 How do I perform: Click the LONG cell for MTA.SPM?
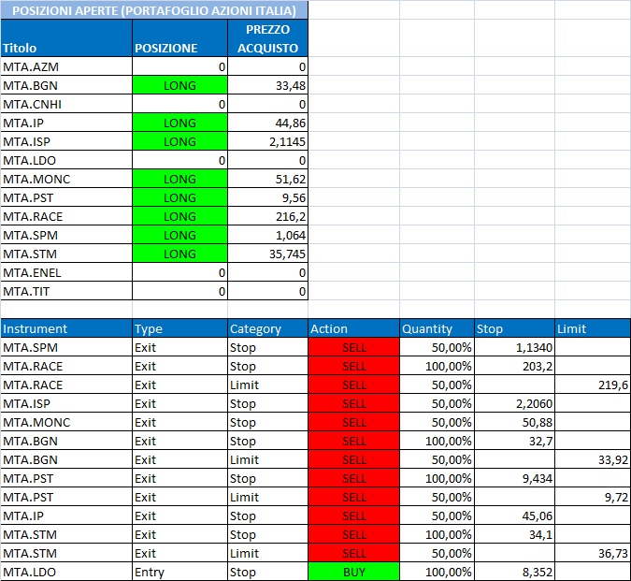[x=179, y=235]
